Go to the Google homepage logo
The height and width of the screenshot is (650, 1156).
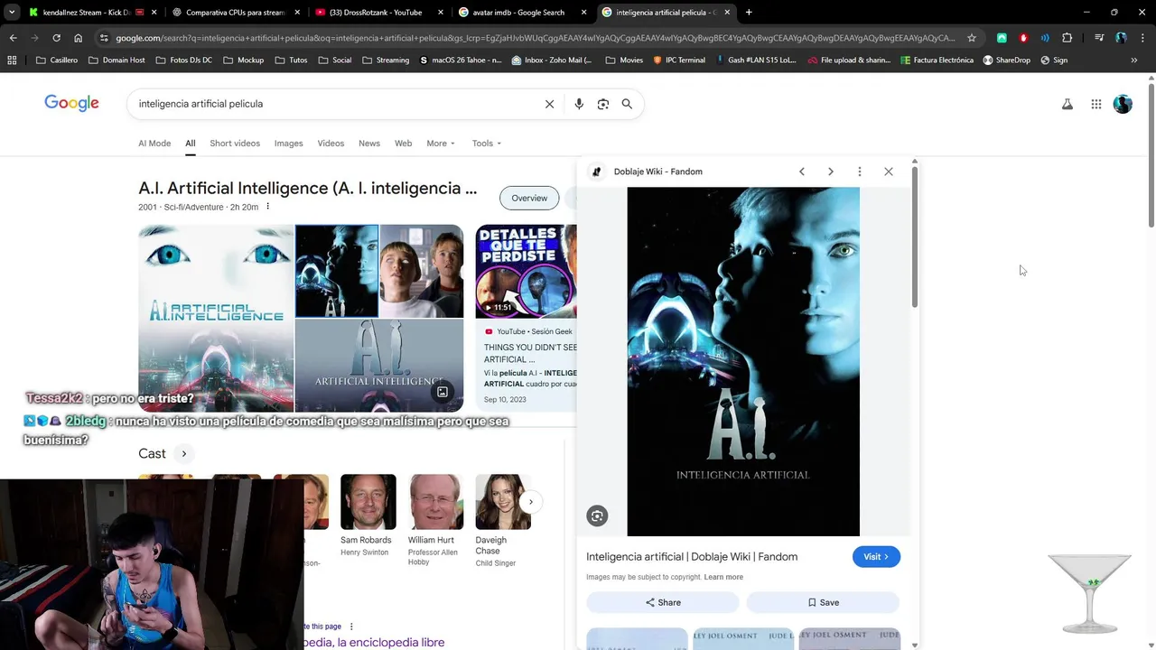coord(71,103)
